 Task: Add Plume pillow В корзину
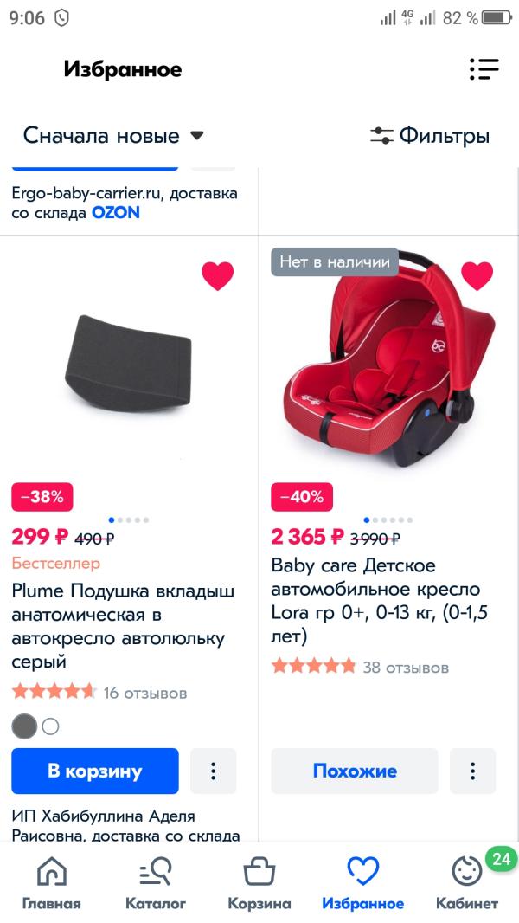point(95,771)
